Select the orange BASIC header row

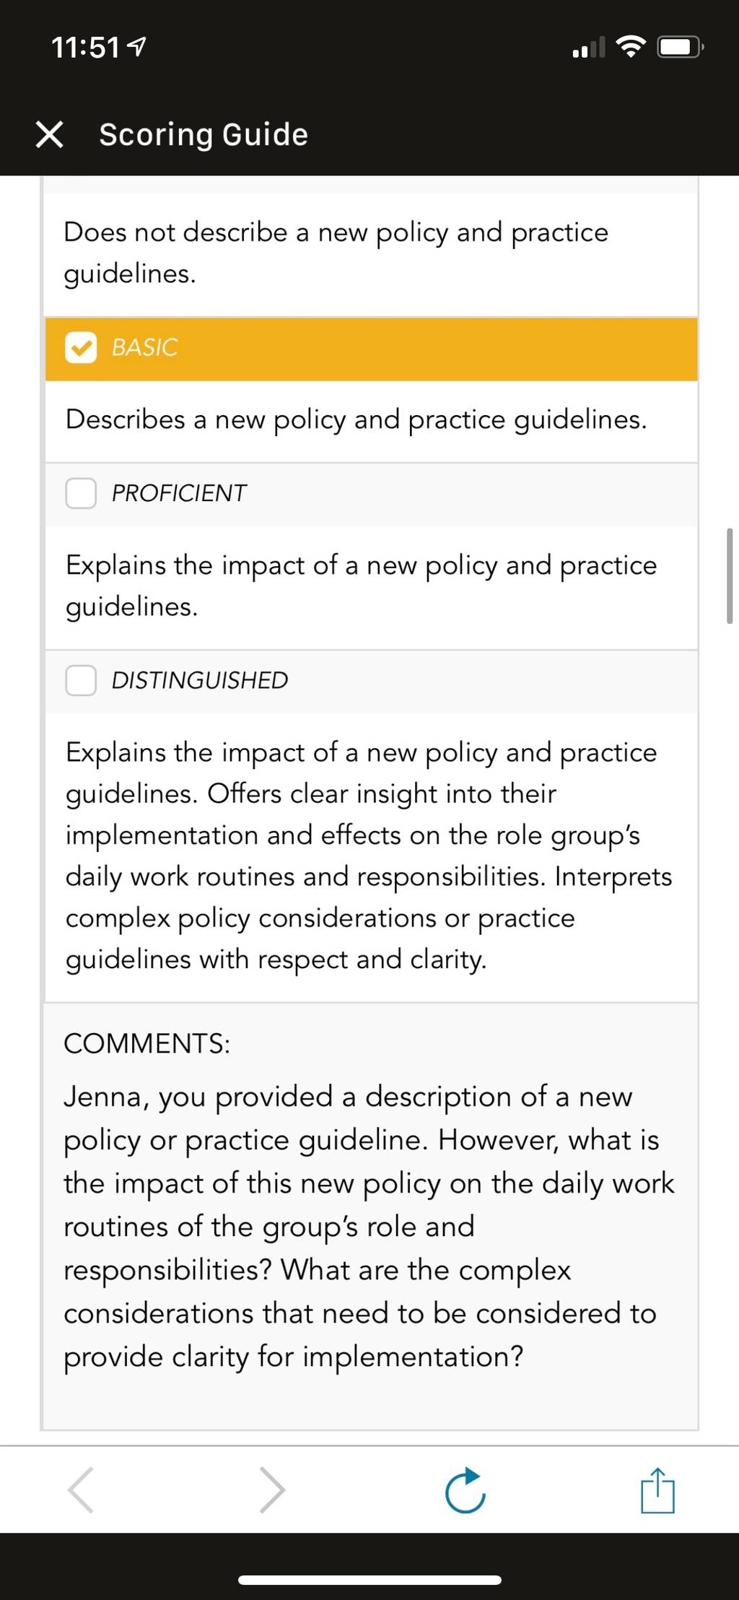[371, 349]
